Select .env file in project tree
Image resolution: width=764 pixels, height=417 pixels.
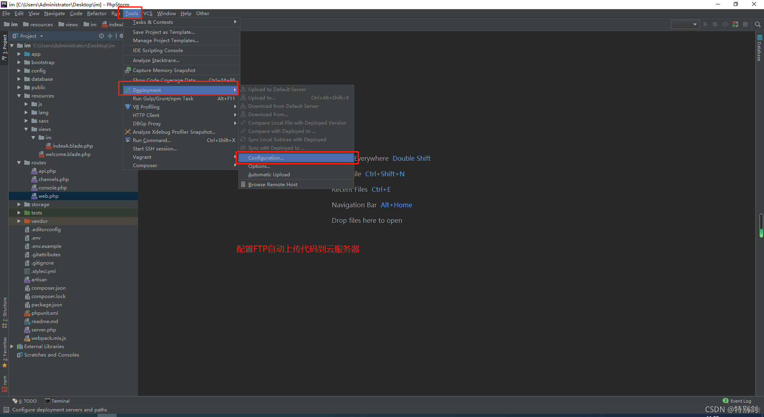[36, 238]
